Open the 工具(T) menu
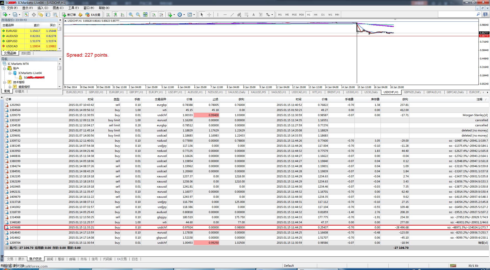Image resolution: width=490 pixels, height=270 pixels. (x=73, y=8)
